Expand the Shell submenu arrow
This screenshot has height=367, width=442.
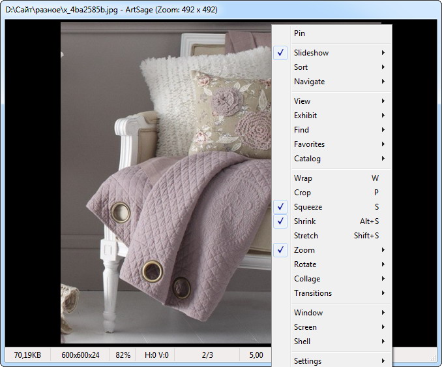(x=383, y=342)
